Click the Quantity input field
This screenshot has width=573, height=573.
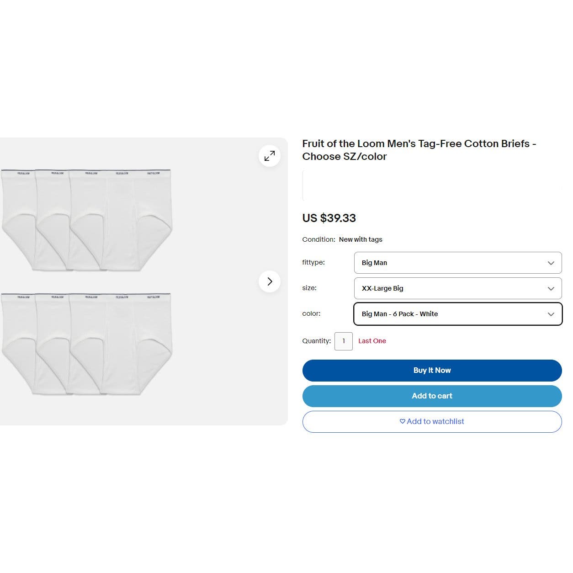tap(344, 341)
